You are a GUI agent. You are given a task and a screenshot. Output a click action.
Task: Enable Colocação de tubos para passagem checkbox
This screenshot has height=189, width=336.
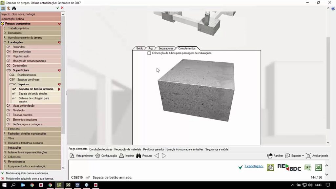tap(149, 53)
